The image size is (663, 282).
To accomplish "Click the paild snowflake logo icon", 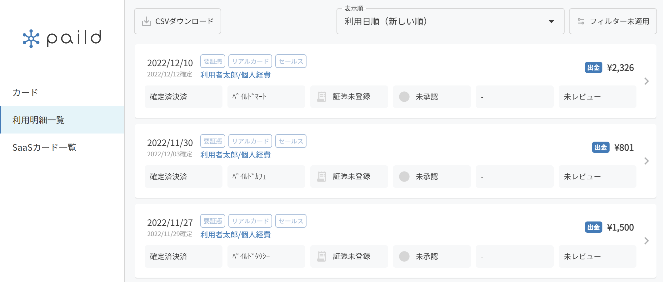I will (31, 39).
